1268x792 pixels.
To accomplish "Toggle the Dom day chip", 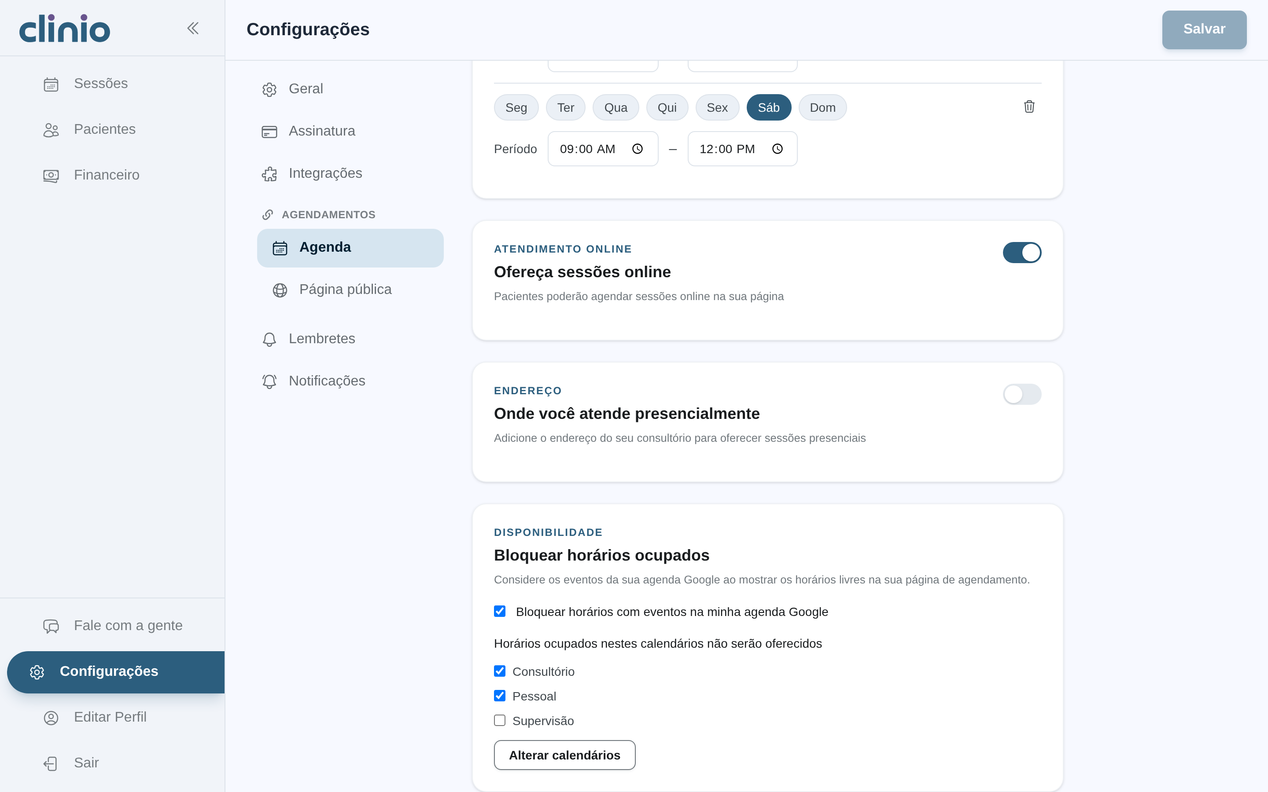I will [822, 107].
